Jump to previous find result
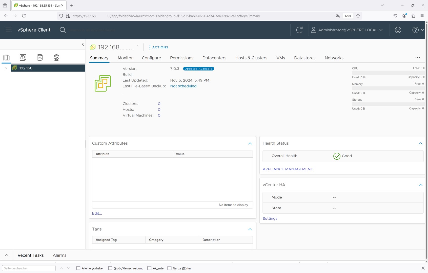The height and width of the screenshot is (273, 428). pyautogui.click(x=61, y=268)
